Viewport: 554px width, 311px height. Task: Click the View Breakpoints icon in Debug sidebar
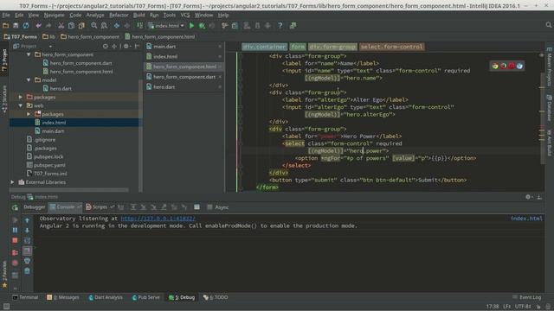coord(15,252)
